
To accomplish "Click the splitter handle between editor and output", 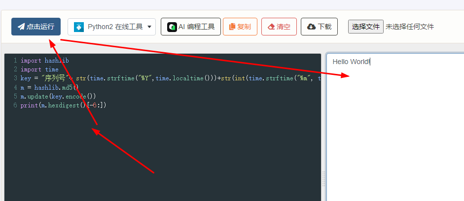I will click(323, 177).
